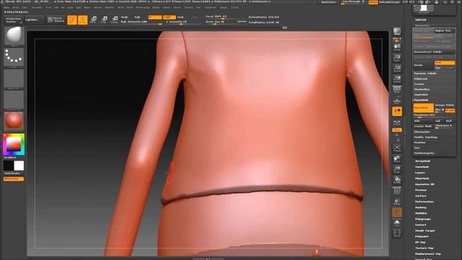Expand the Masking subpalette
Screen dimensions: 462x260
(421, 207)
